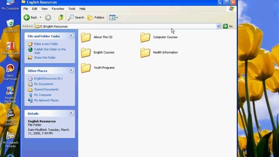Select Registry Mechanic desktop shortcut
Image resolution: width=279 pixels, height=157 pixels.
pos(10,95)
